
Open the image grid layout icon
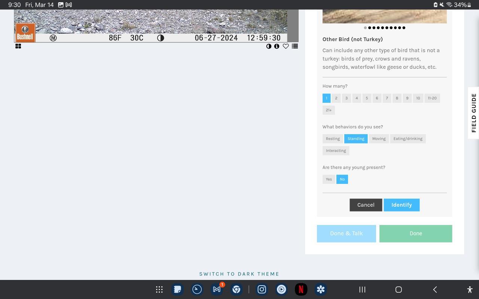pyautogui.click(x=18, y=46)
